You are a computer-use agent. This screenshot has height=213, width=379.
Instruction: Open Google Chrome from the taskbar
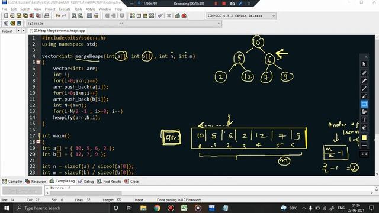click(x=157, y=208)
